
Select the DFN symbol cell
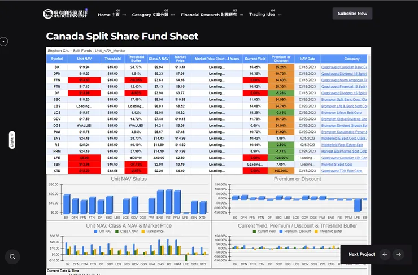[x=57, y=74]
